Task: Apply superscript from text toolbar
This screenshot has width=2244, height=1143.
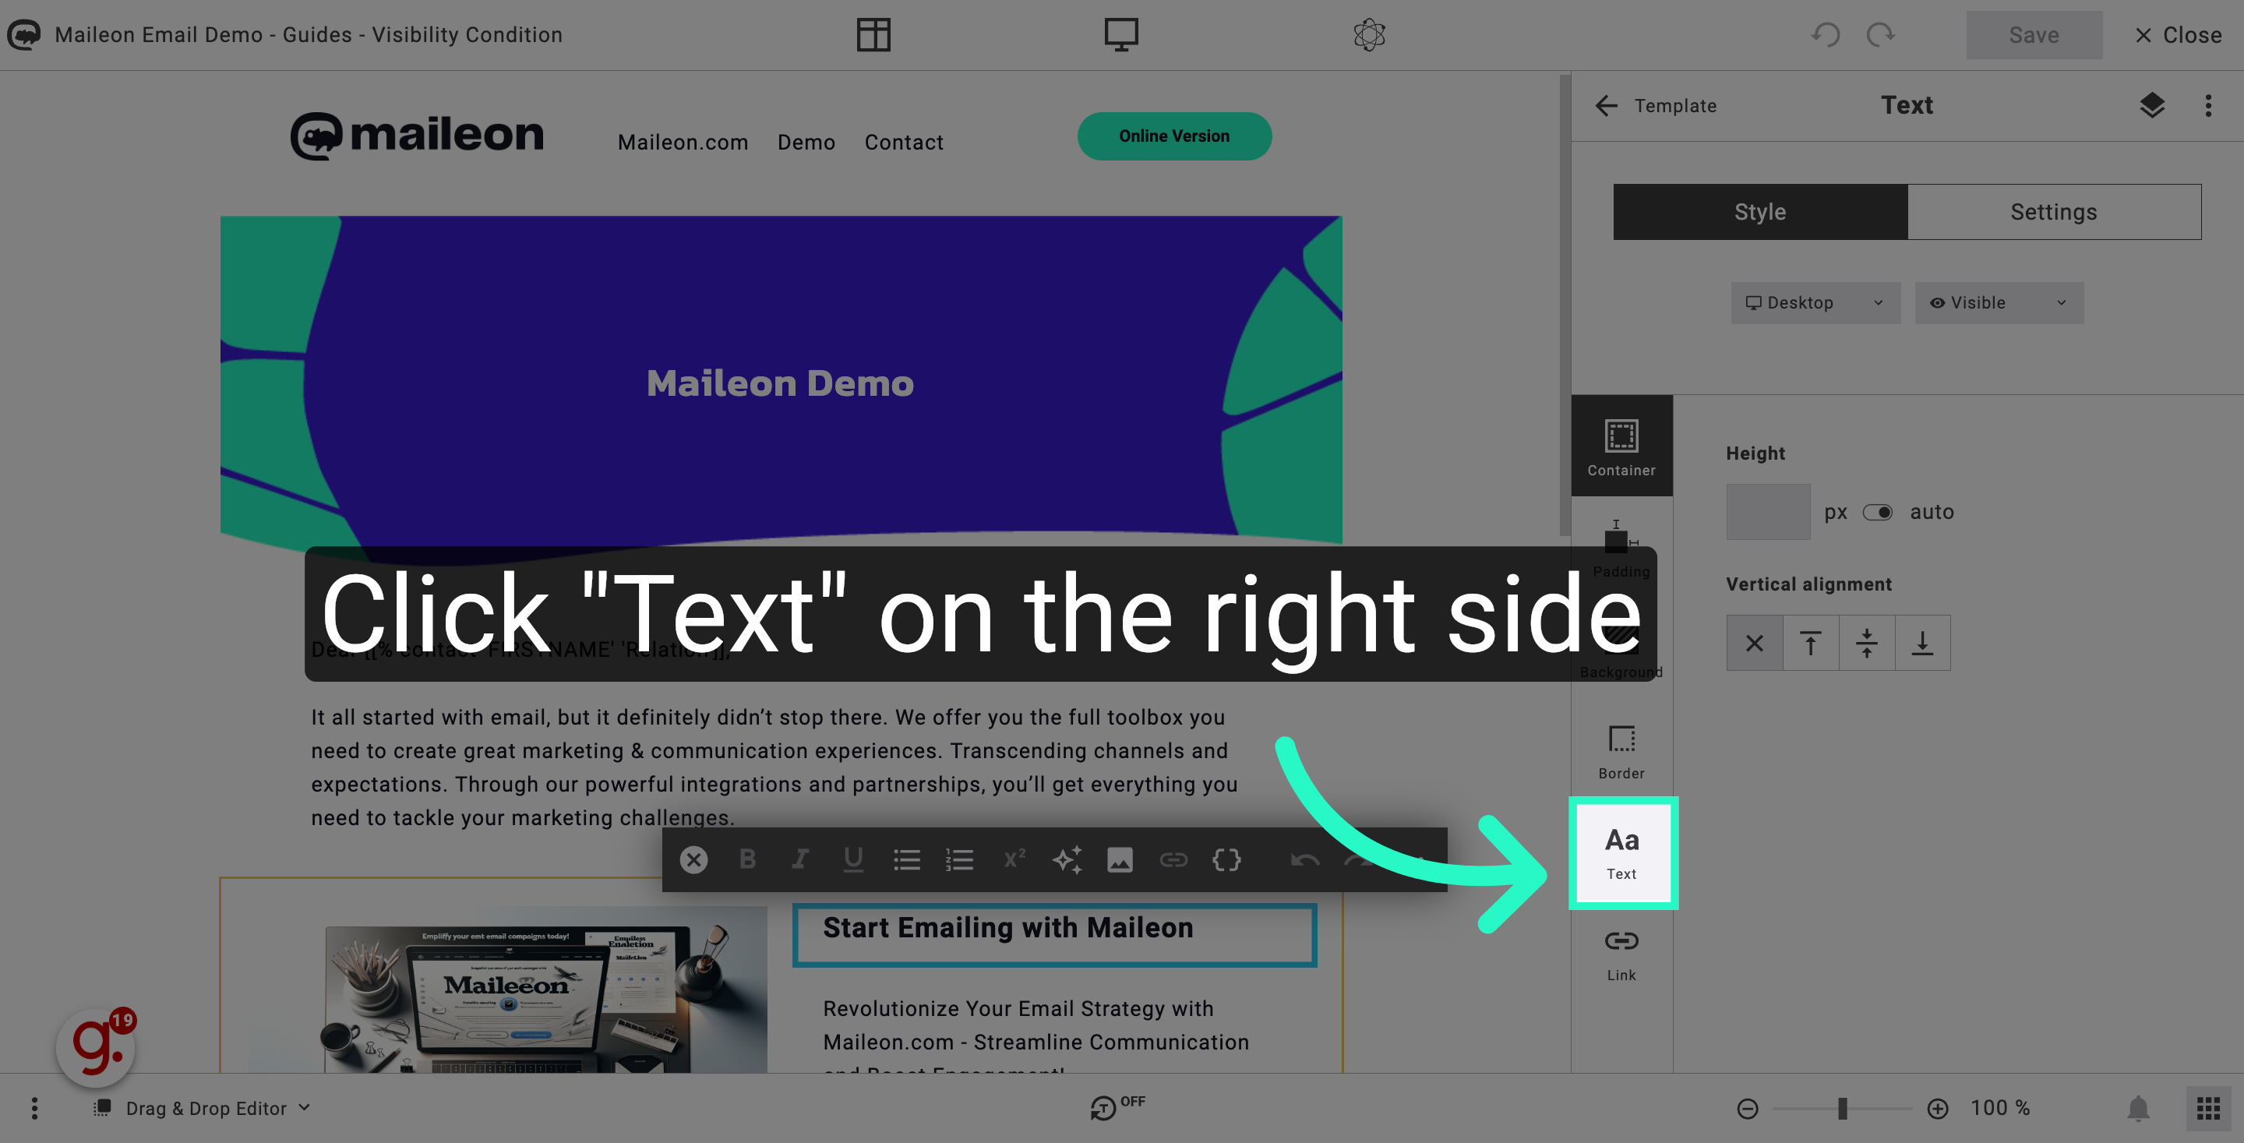Action: pyautogui.click(x=1014, y=860)
